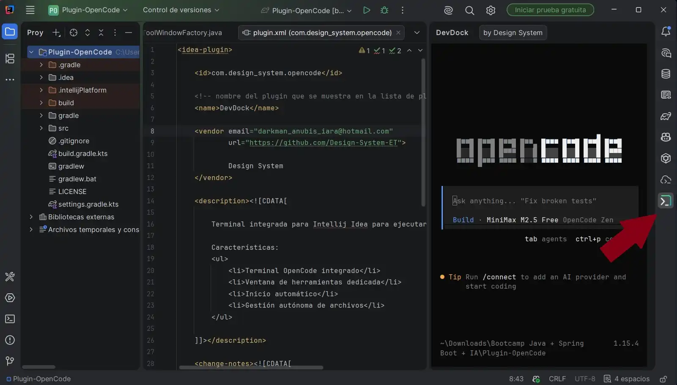This screenshot has width=677, height=385.
Task: Expand Archivos temporales y consolas node
Action: pyautogui.click(x=31, y=229)
